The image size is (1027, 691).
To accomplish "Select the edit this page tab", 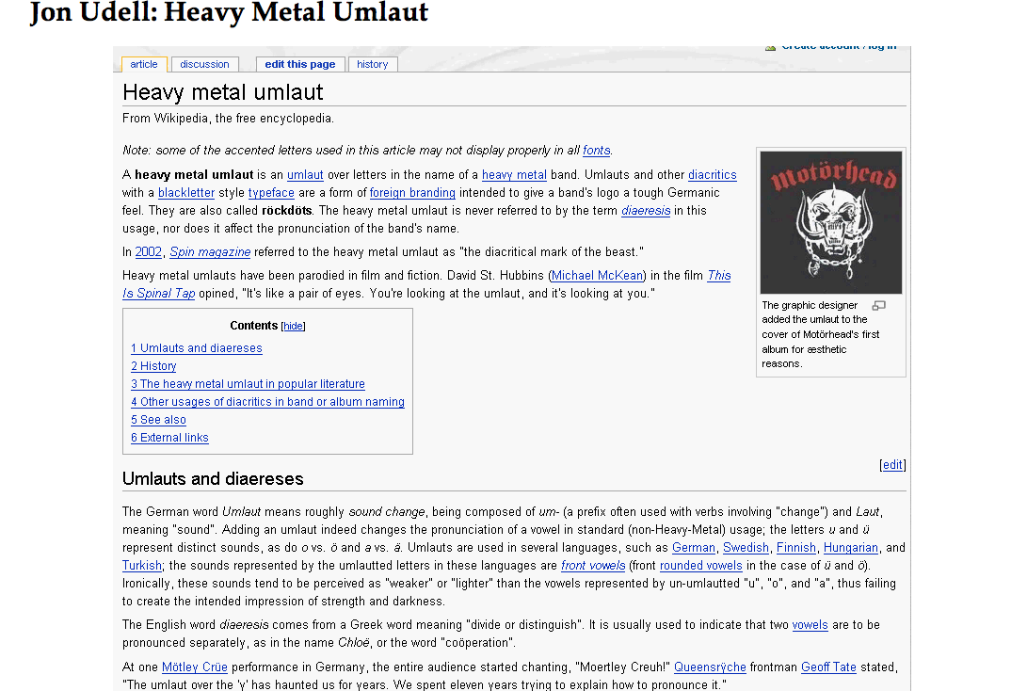I will (300, 64).
